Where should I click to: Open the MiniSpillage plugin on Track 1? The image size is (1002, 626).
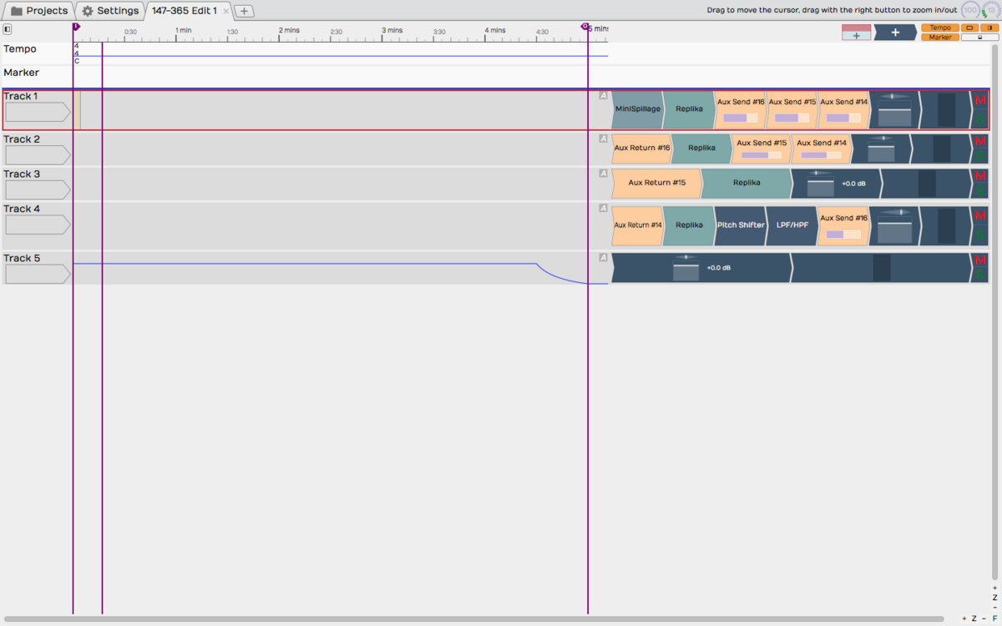point(637,109)
